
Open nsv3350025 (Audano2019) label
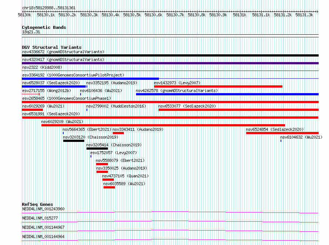[122, 168]
